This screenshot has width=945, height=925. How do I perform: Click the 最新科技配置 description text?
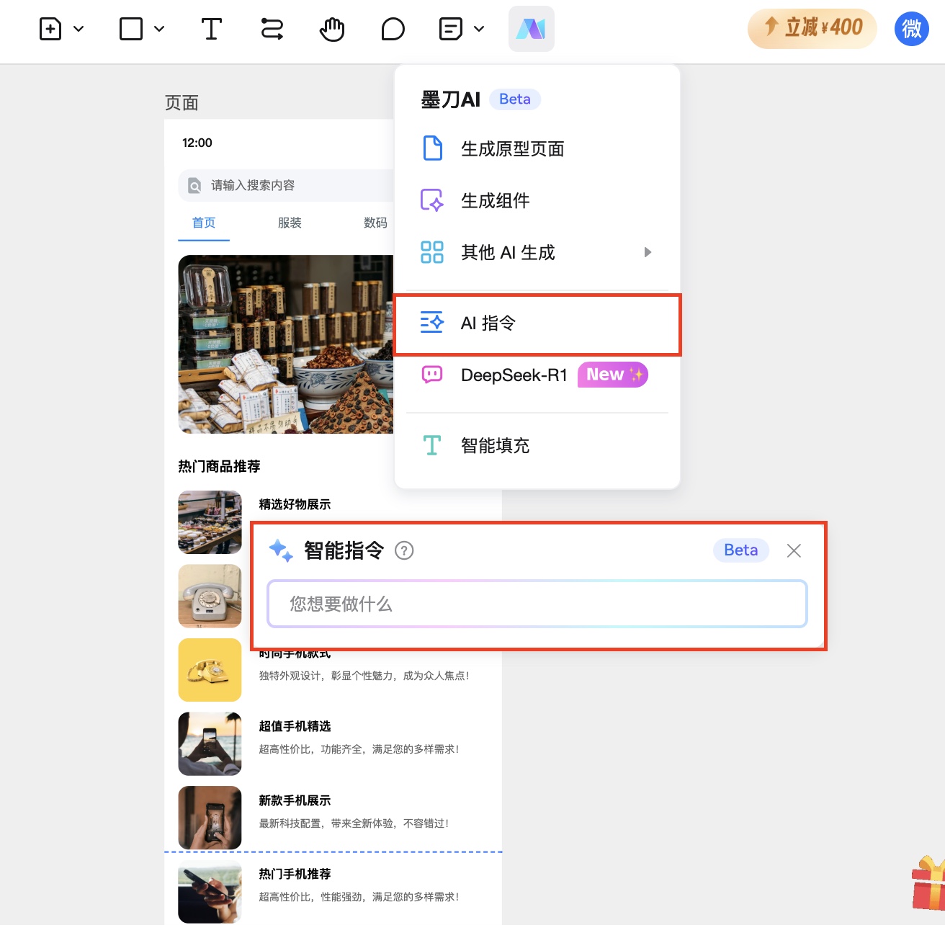click(354, 823)
